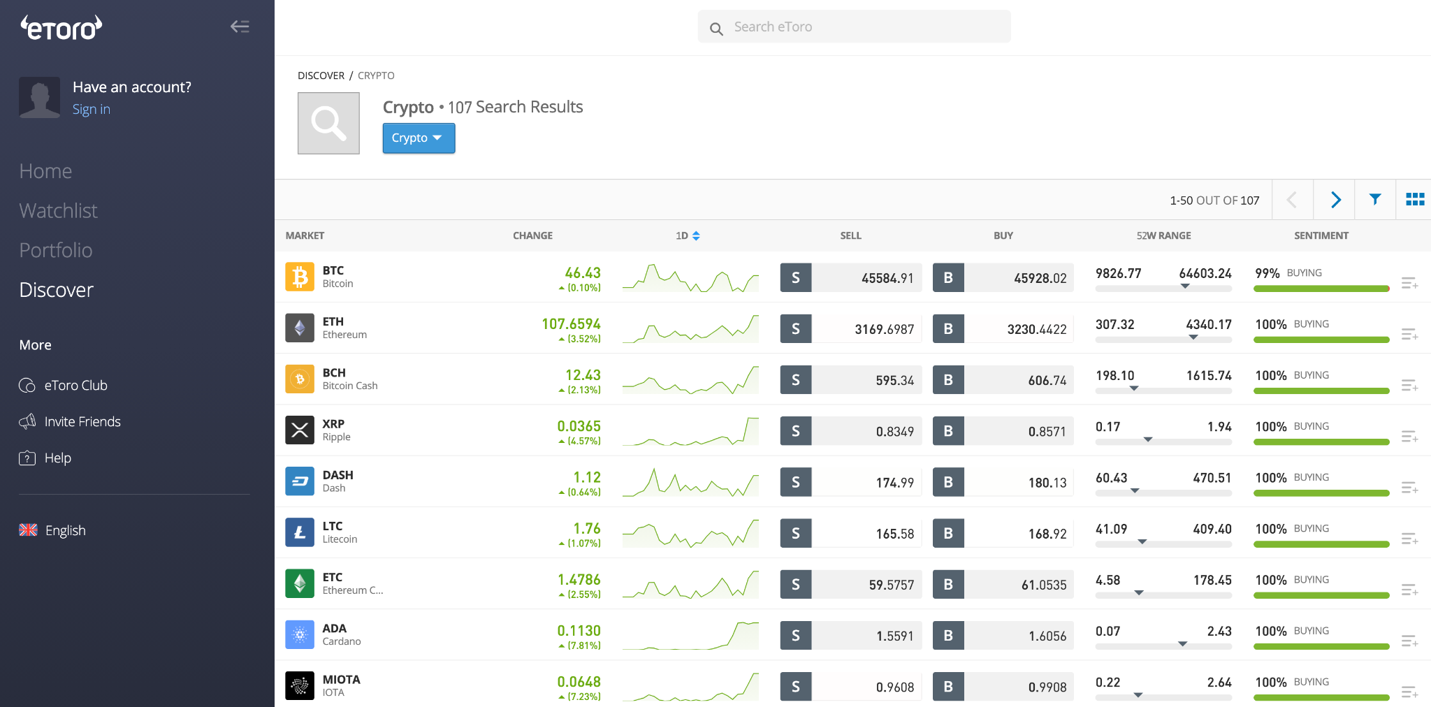
Task: Sell BTC at 45584.91
Action: [x=850, y=277]
